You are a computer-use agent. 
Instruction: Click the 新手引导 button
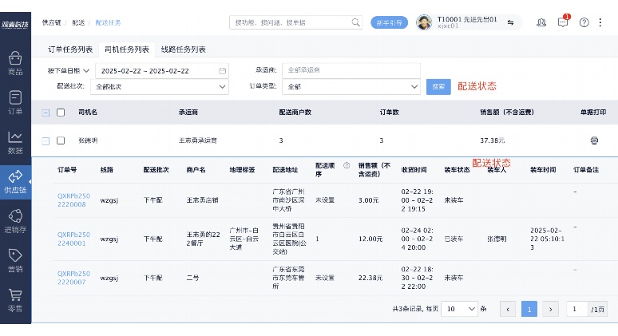(389, 22)
